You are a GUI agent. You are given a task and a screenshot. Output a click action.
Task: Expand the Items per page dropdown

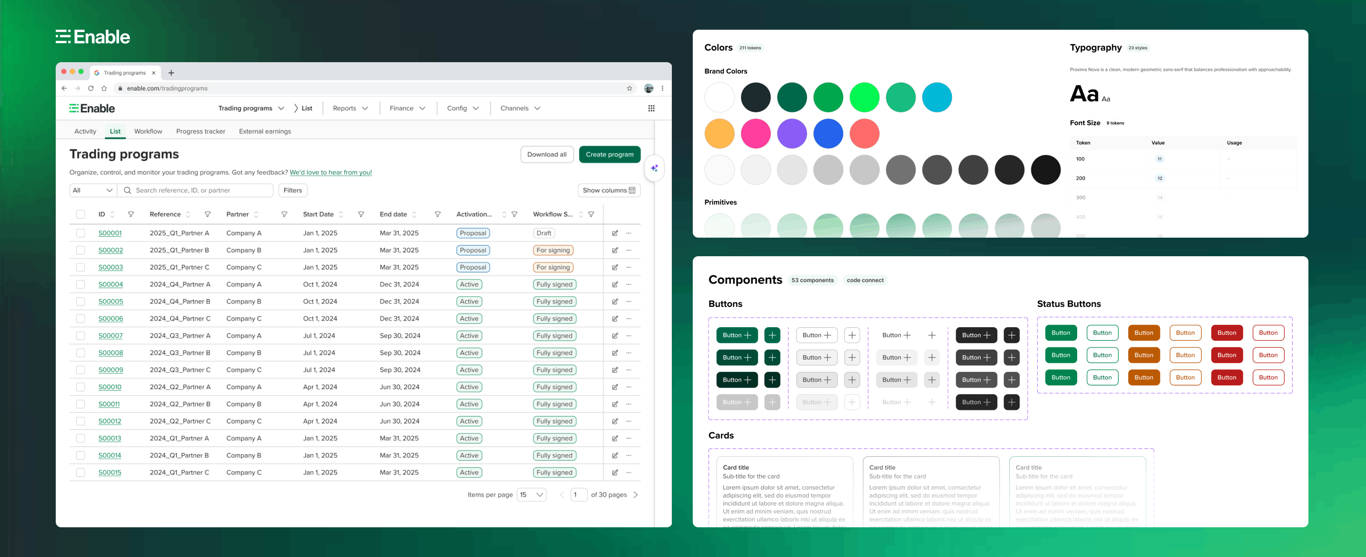[531, 494]
